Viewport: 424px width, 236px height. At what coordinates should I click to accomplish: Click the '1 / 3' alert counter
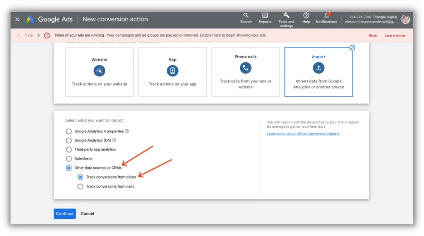point(29,35)
